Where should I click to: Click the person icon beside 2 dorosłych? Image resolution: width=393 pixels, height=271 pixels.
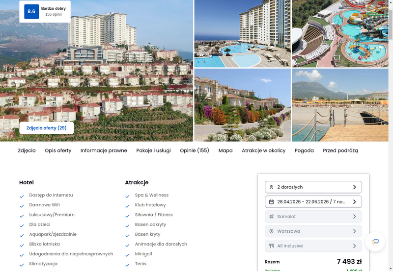pos(271,187)
